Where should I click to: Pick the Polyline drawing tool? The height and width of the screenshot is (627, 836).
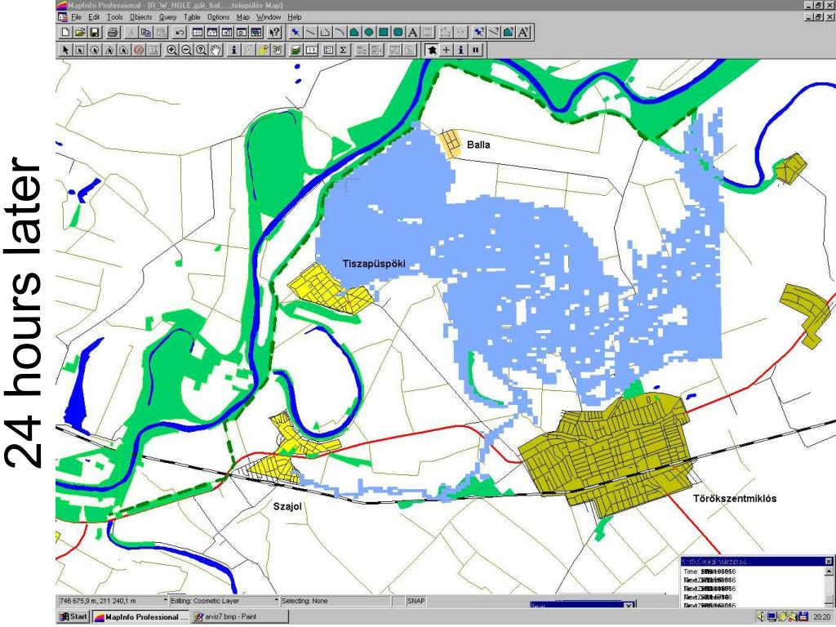pos(325,33)
